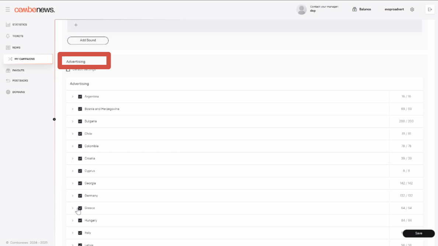Click the Add Bound button
The width and height of the screenshot is (438, 246).
(x=88, y=41)
